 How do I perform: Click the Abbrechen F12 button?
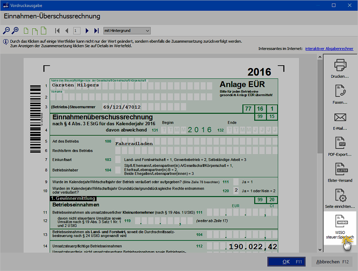pos(332,262)
